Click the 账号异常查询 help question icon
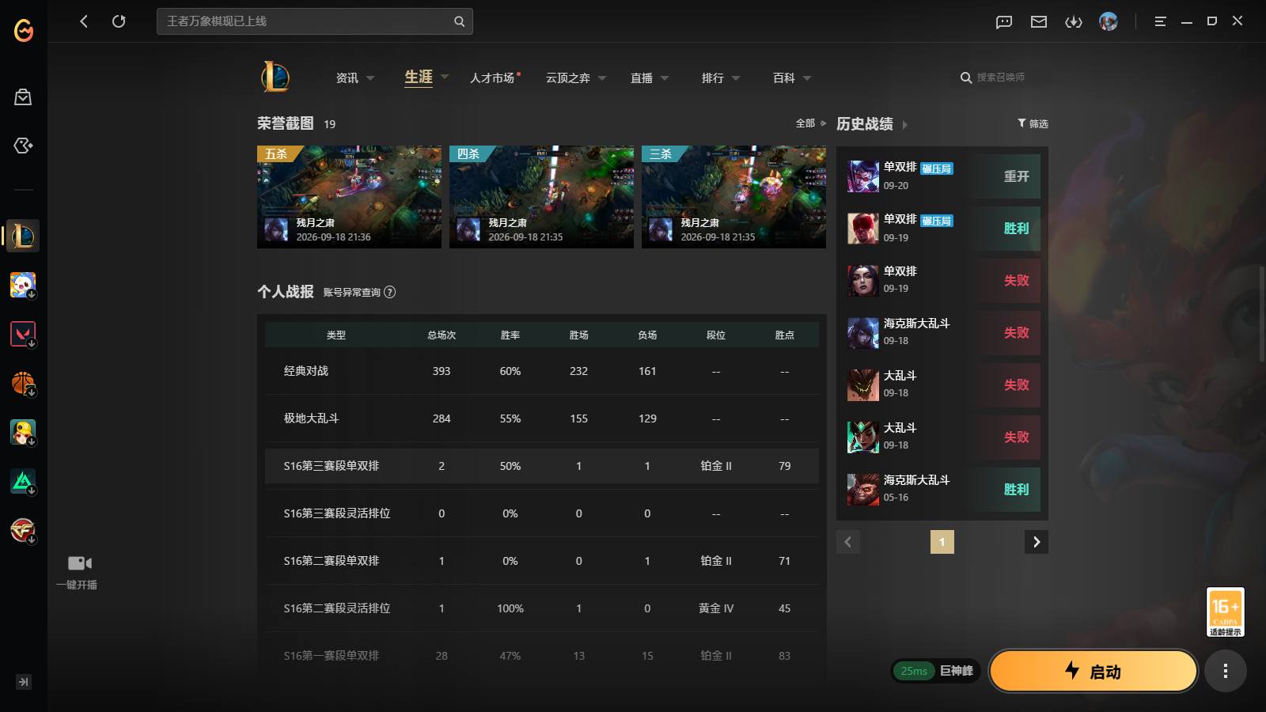1266x712 pixels. pos(389,292)
